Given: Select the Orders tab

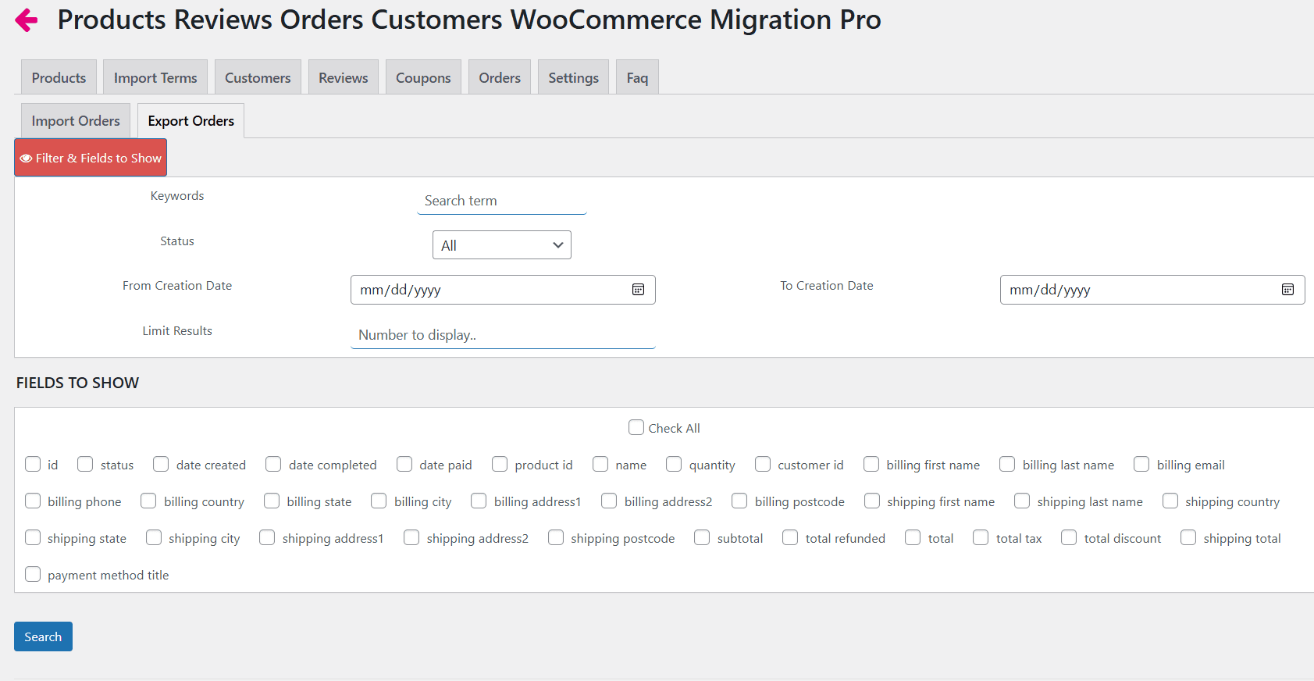Looking at the screenshot, I should 500,77.
